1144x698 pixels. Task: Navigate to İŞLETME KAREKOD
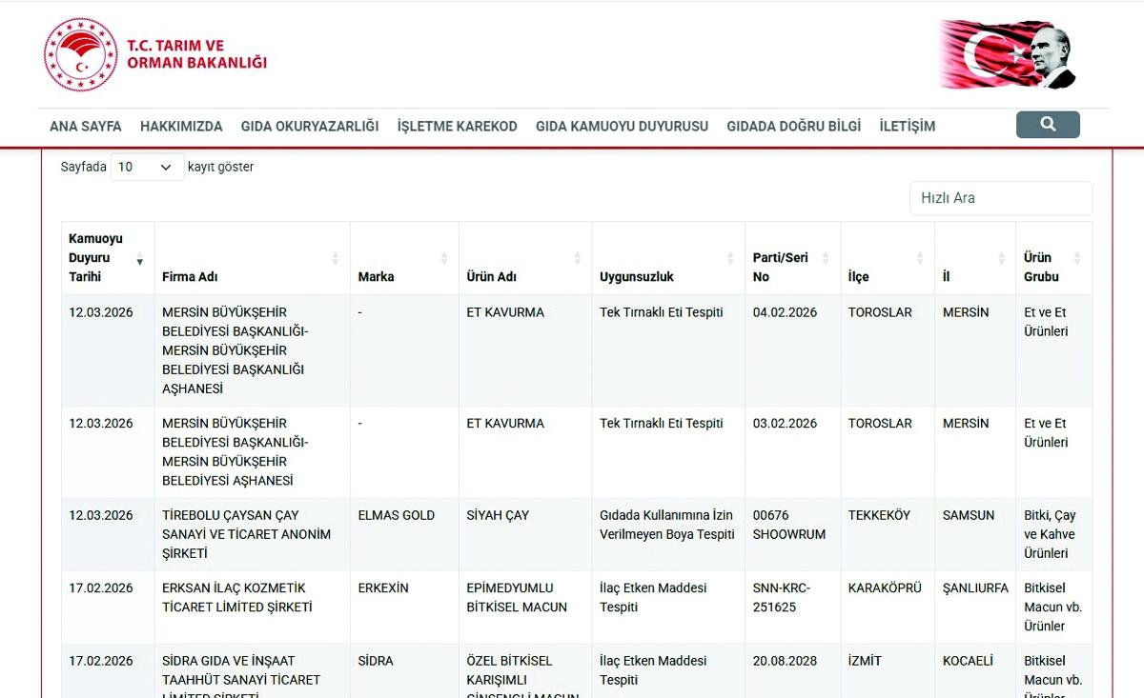click(x=457, y=126)
